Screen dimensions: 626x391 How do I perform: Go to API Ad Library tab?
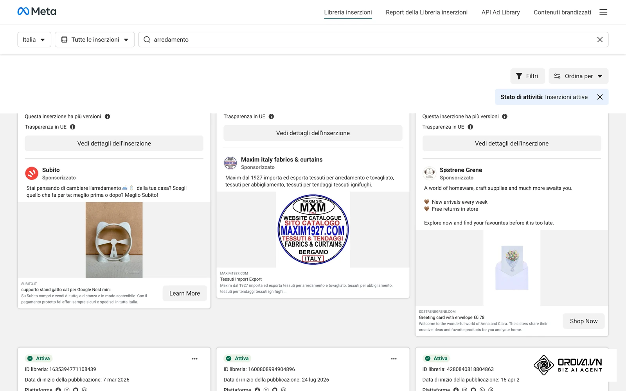click(500, 12)
